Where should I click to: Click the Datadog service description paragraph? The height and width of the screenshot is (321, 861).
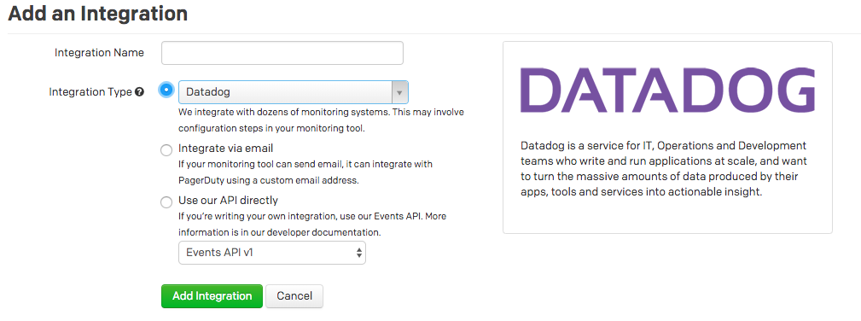664,169
